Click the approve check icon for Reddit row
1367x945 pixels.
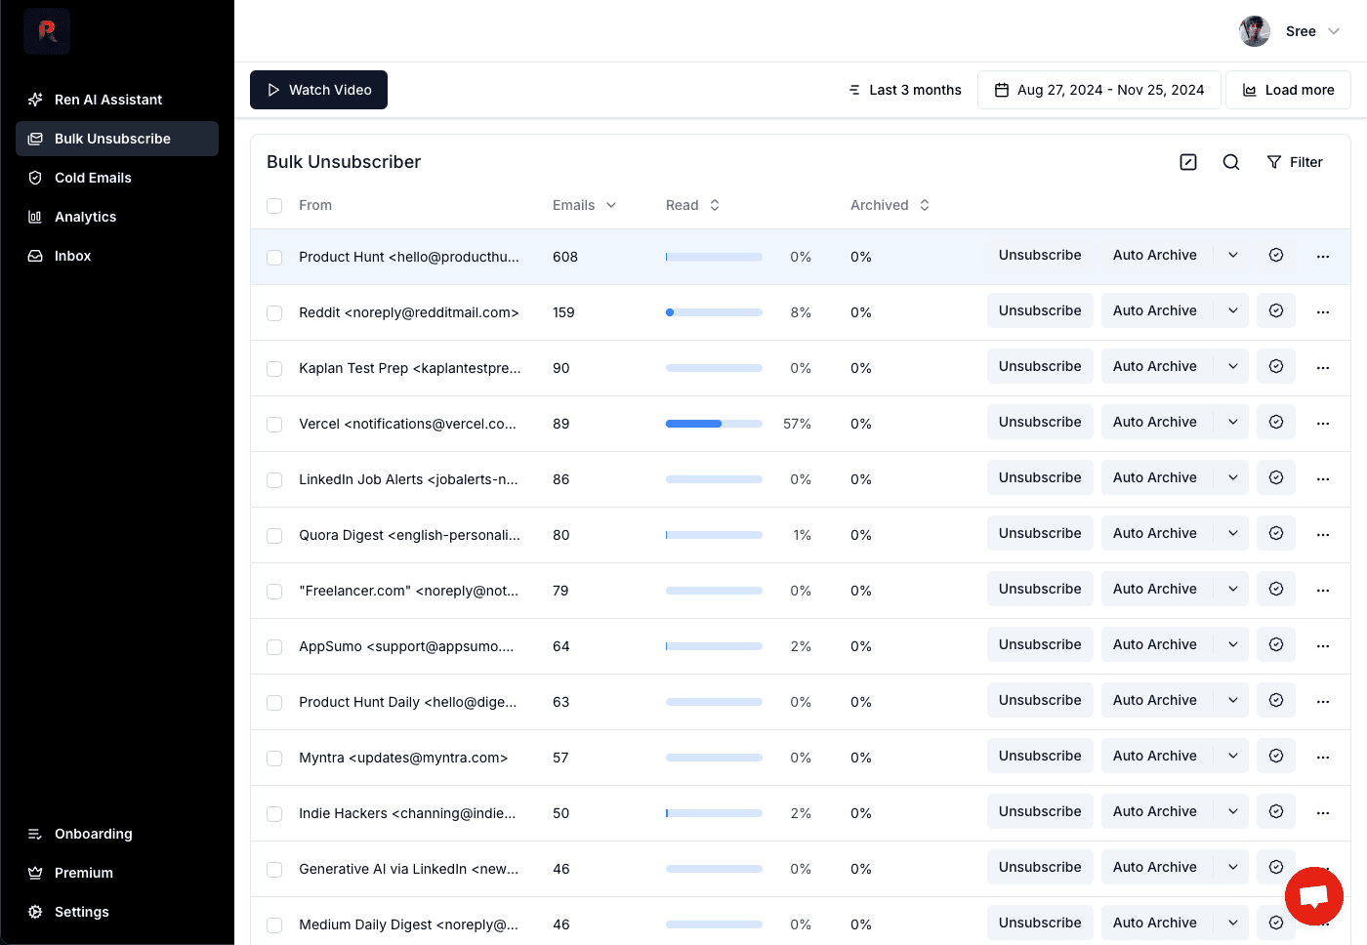[1276, 310]
